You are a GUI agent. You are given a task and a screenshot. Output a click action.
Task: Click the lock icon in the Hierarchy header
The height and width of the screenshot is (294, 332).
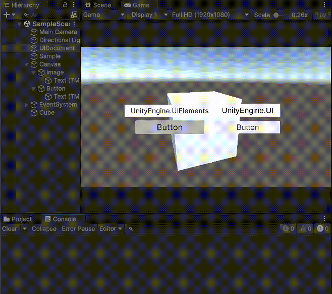tap(65, 4)
